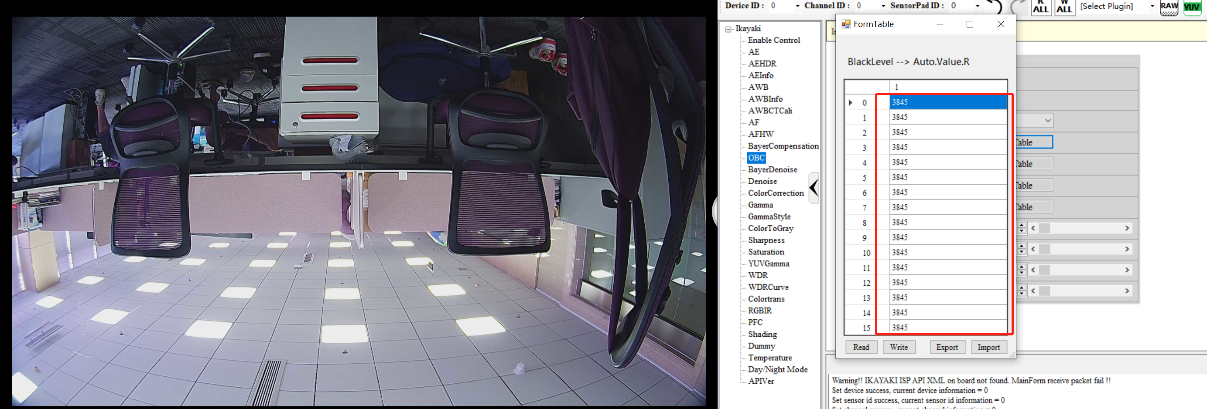Image resolution: width=1207 pixels, height=409 pixels.
Task: Click the redo arrow icon in the toolbar
Action: (1018, 6)
